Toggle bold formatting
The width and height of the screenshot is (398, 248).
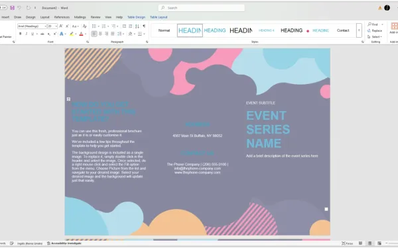21,34
